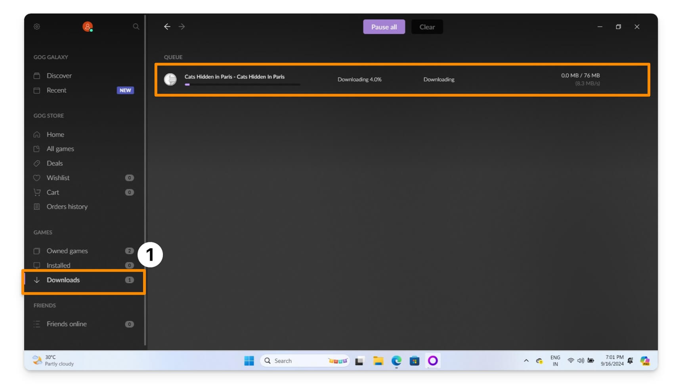
Task: Open your Cart via shopping cart icon
Action: [x=37, y=192]
